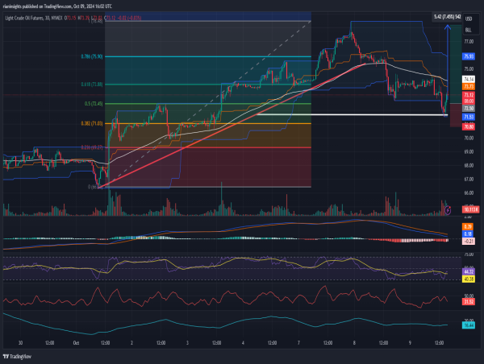Click the orange 73.73 price label
Image resolution: width=484 pixels, height=364 pixels.
pyautogui.click(x=469, y=87)
